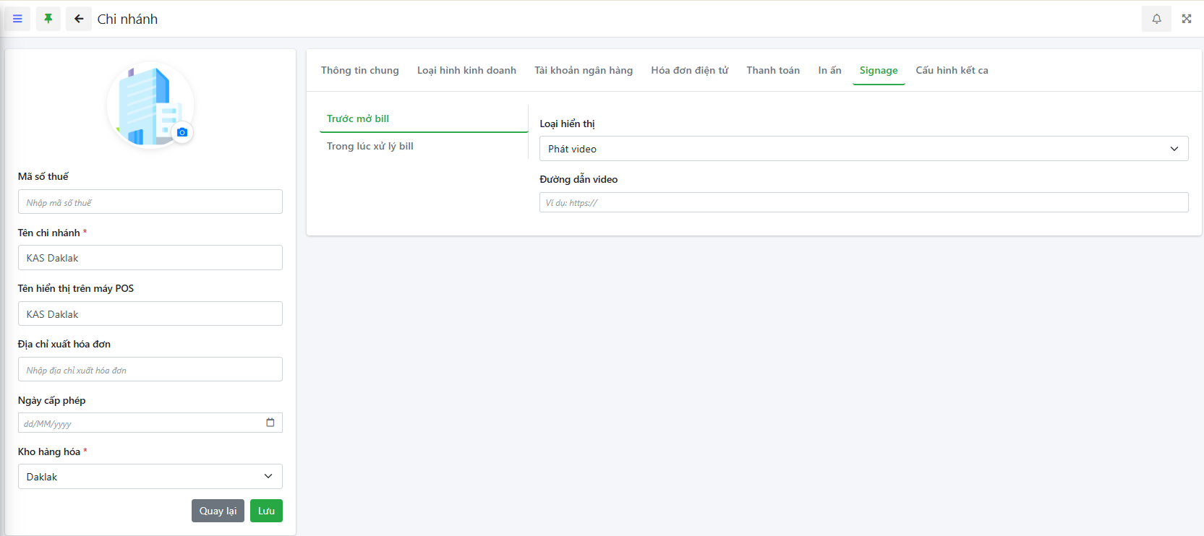1204x536 pixels.
Task: Focus the Đường dẫn video field
Action: point(863,202)
